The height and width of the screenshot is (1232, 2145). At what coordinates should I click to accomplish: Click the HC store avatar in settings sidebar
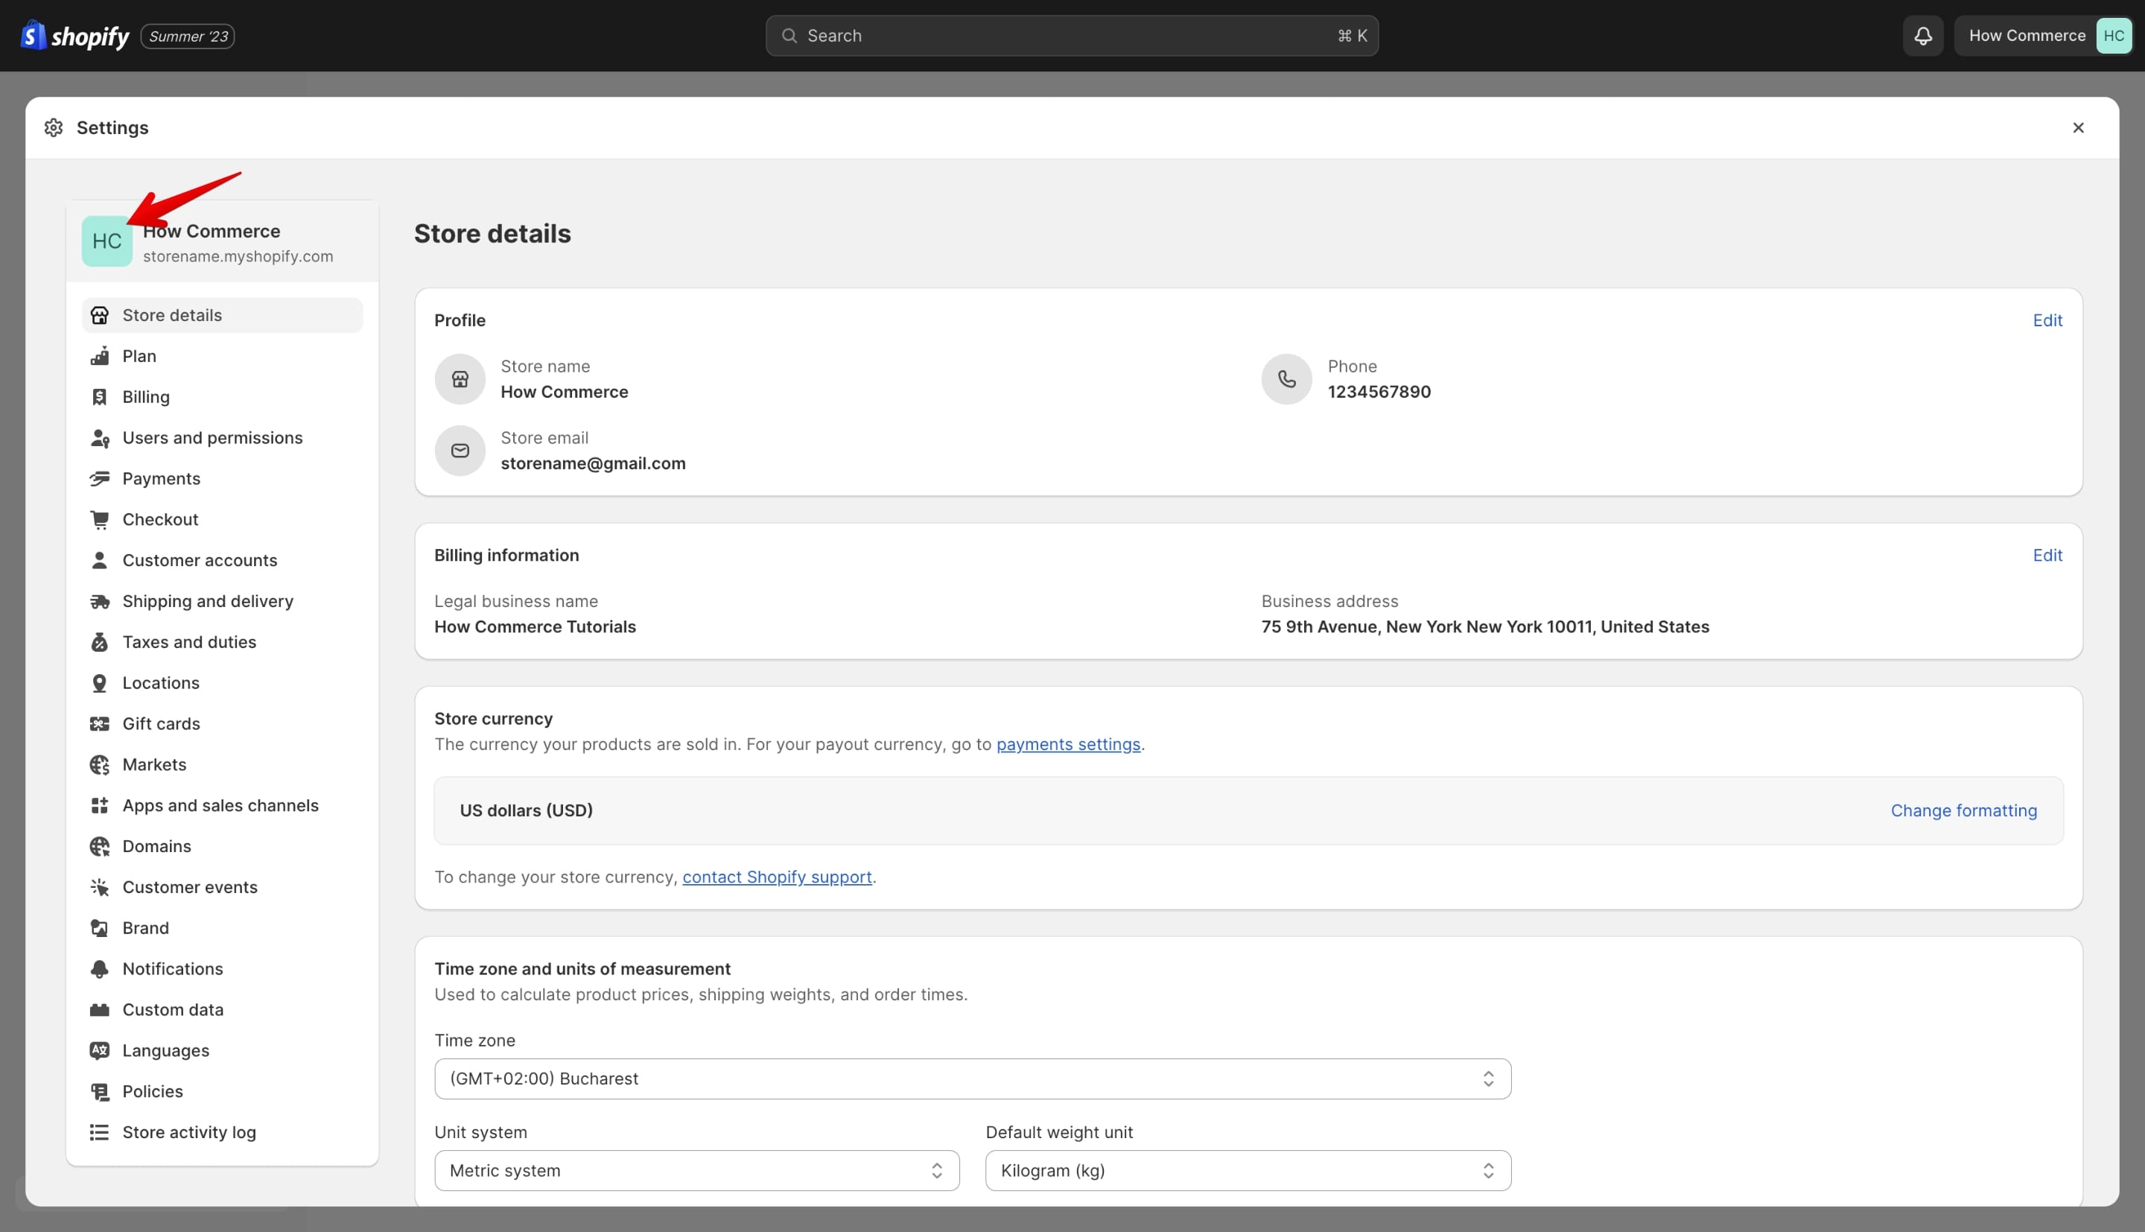point(107,241)
